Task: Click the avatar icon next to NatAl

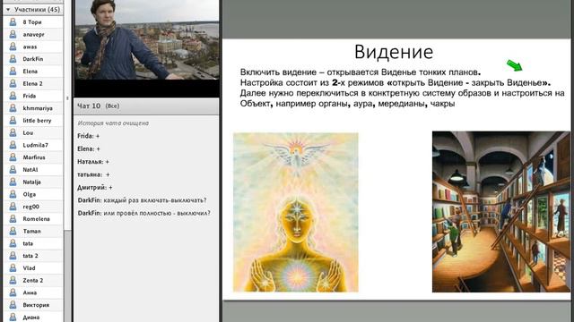Action: pos(13,169)
